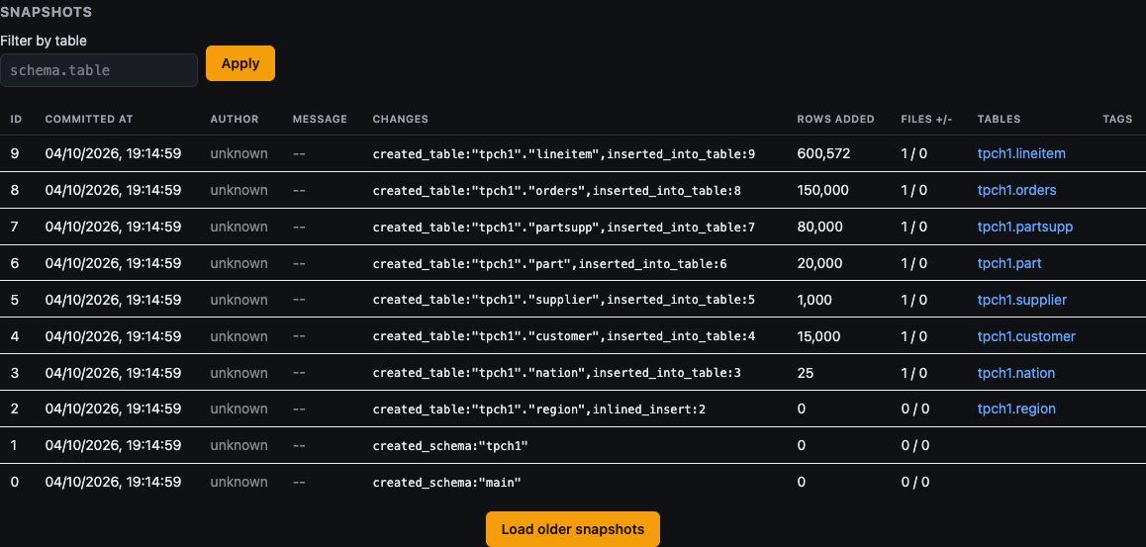Click the AUTHOR column header
The height and width of the screenshot is (547, 1146).
[x=235, y=119]
